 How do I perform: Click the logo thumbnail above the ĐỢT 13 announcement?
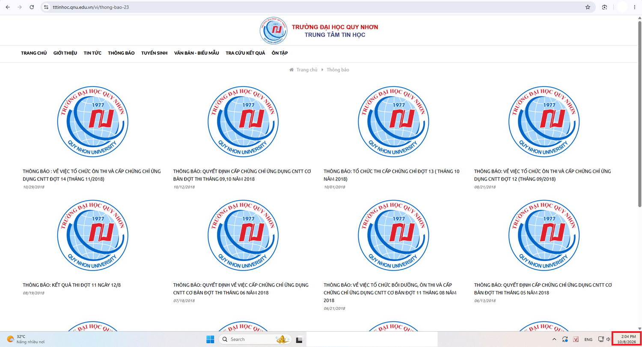coord(393,122)
